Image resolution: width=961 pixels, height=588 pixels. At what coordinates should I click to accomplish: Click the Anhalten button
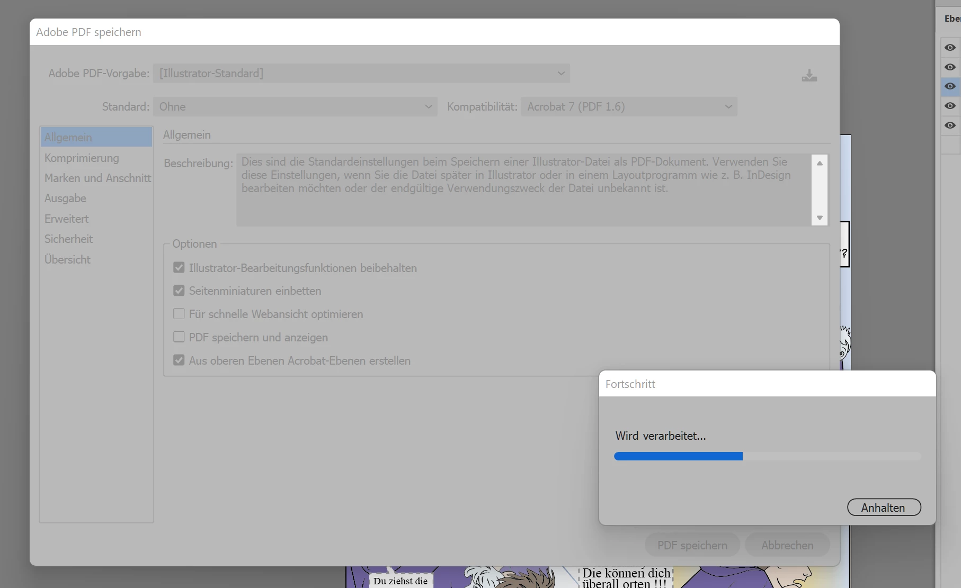(x=884, y=508)
